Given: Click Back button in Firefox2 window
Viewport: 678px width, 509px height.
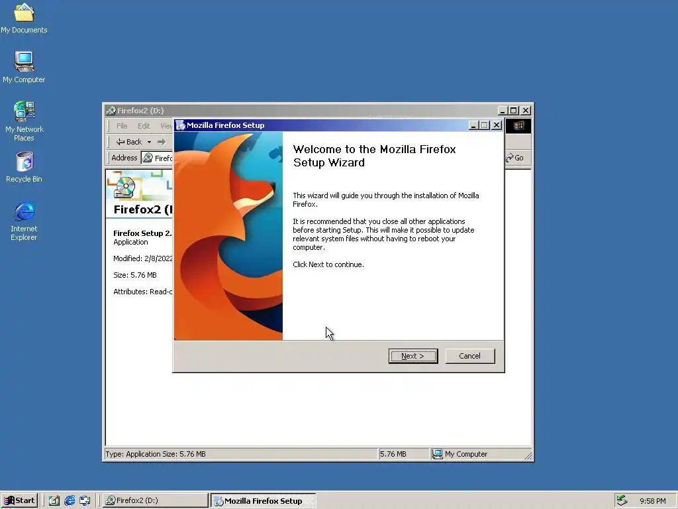Looking at the screenshot, I should tap(128, 142).
